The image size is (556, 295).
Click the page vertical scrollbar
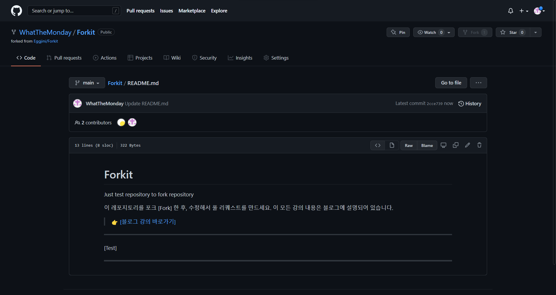(554, 132)
